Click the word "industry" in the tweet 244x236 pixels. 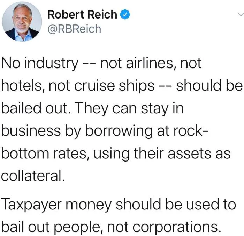(51, 64)
